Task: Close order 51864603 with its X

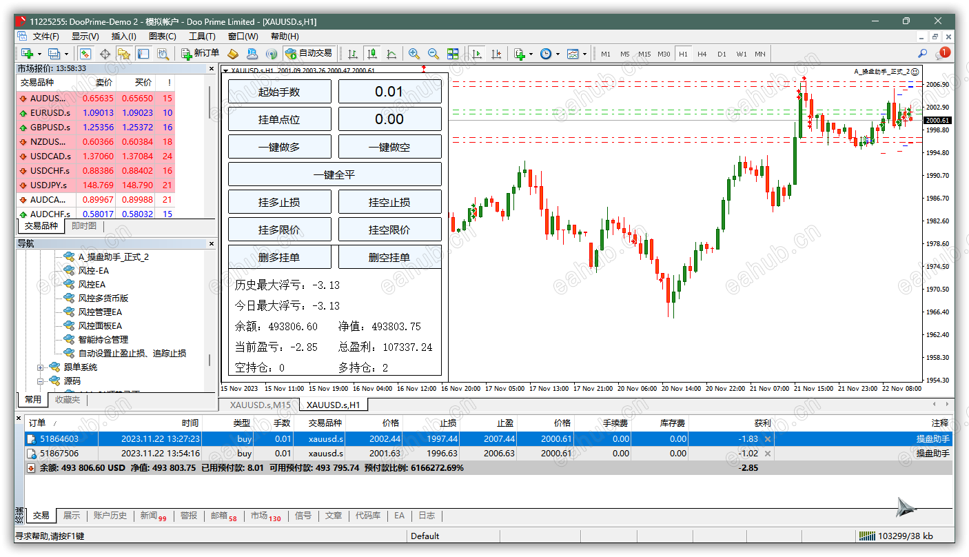Action: 768,439
